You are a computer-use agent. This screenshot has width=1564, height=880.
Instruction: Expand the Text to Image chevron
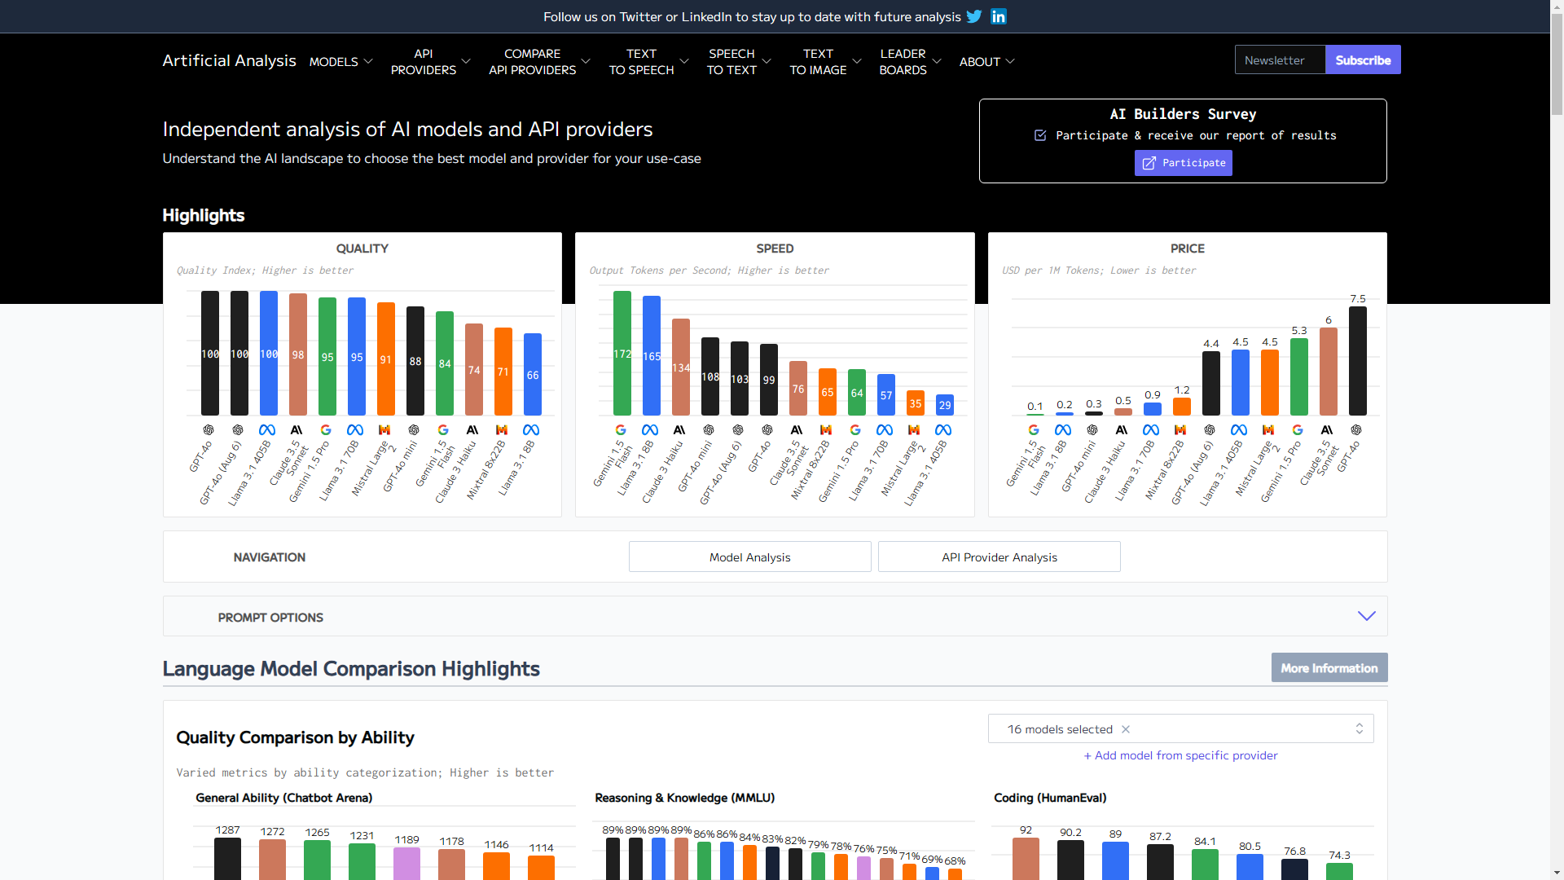point(857,61)
